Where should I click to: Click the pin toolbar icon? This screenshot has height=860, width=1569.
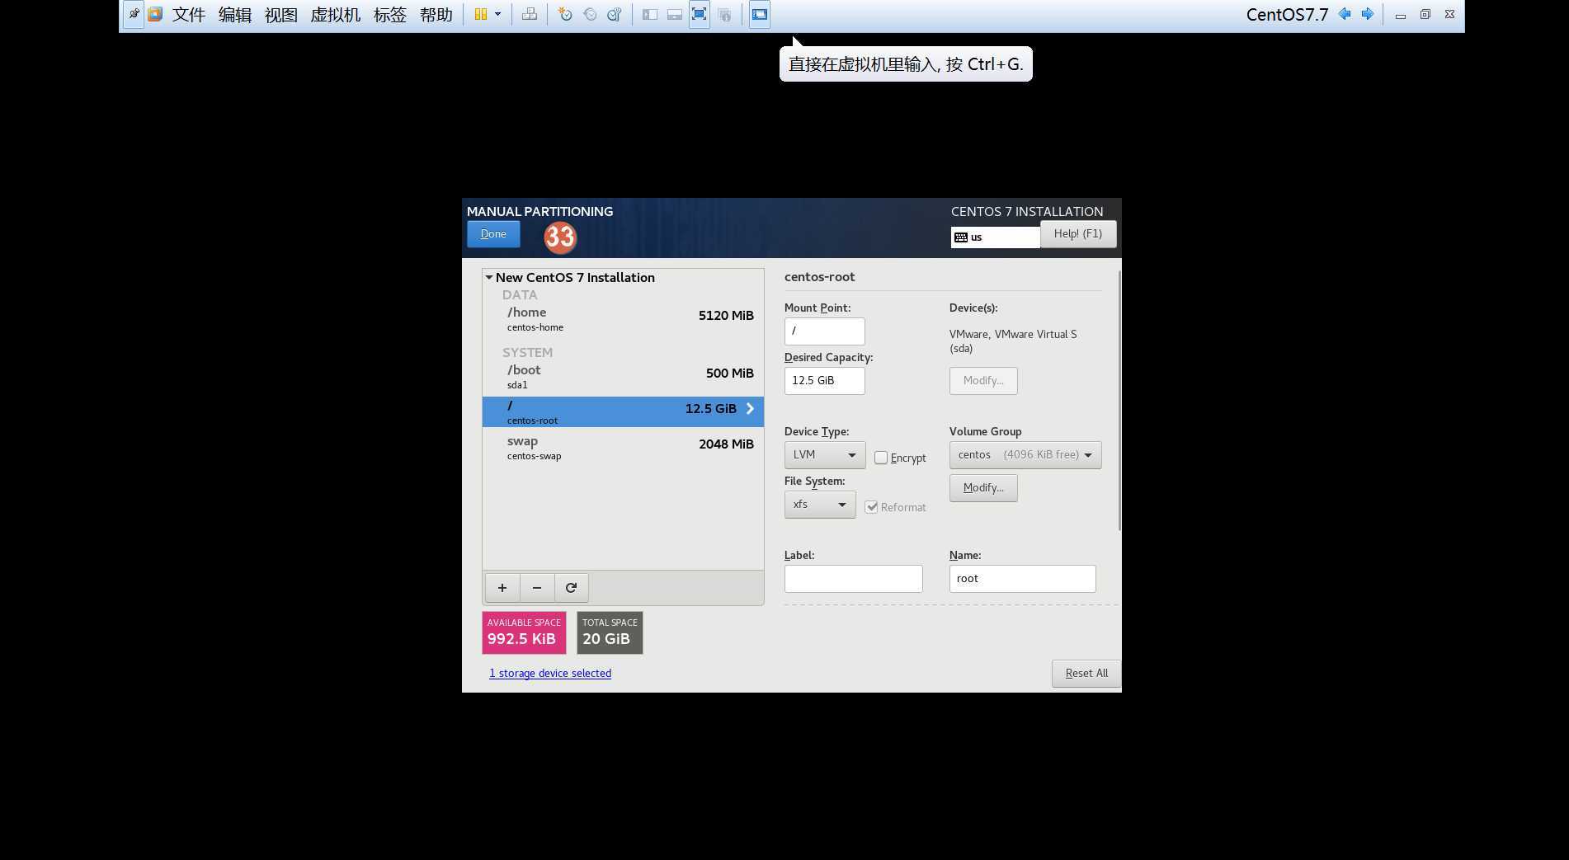point(134,14)
